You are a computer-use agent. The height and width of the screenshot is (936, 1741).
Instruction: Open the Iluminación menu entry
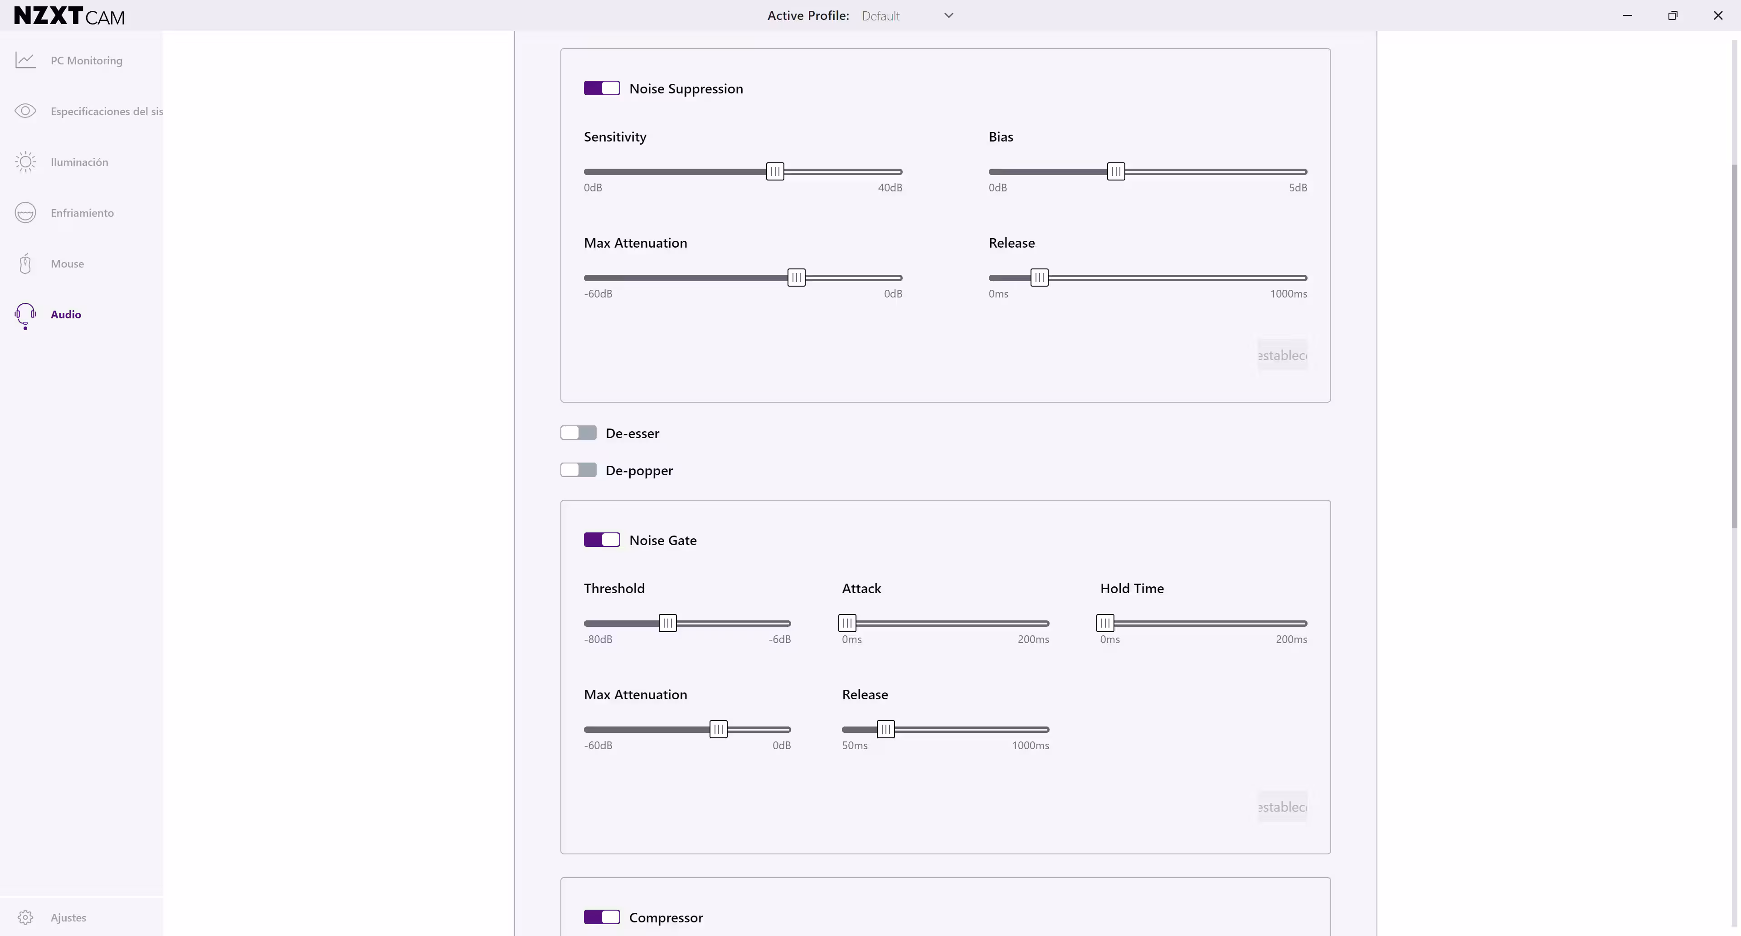pos(79,162)
